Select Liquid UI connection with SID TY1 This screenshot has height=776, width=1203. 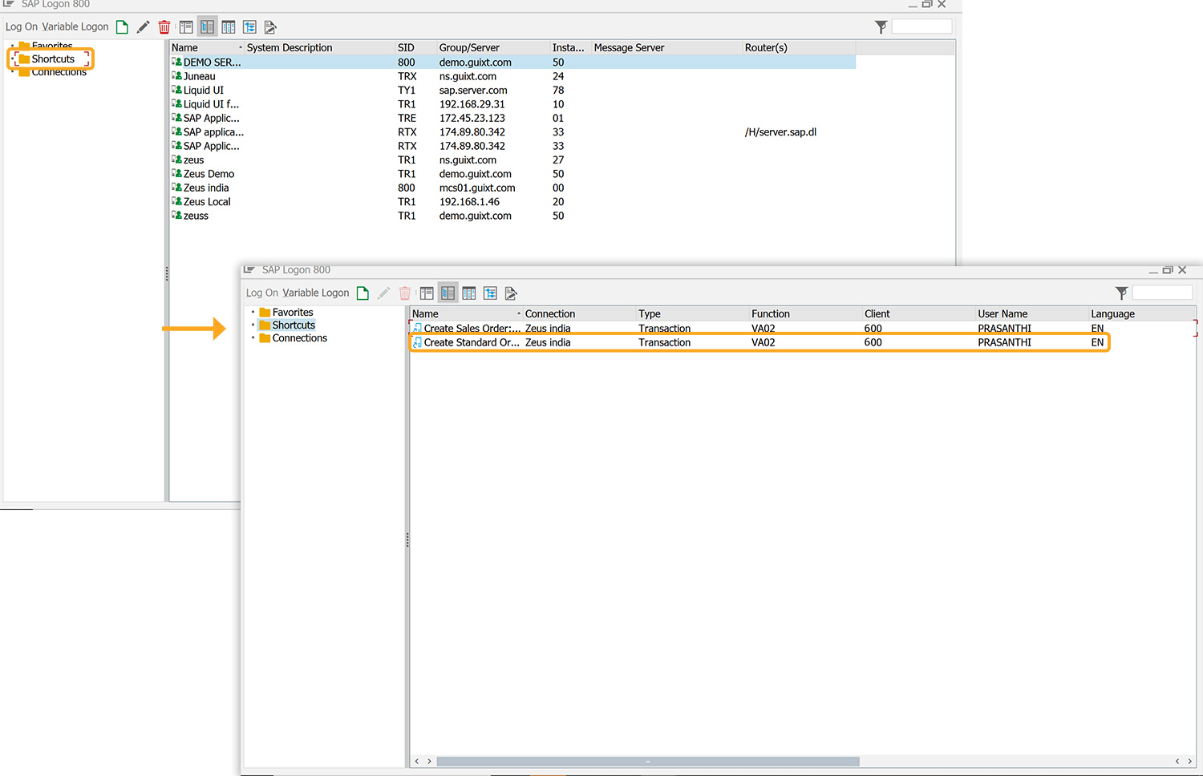tap(512, 91)
